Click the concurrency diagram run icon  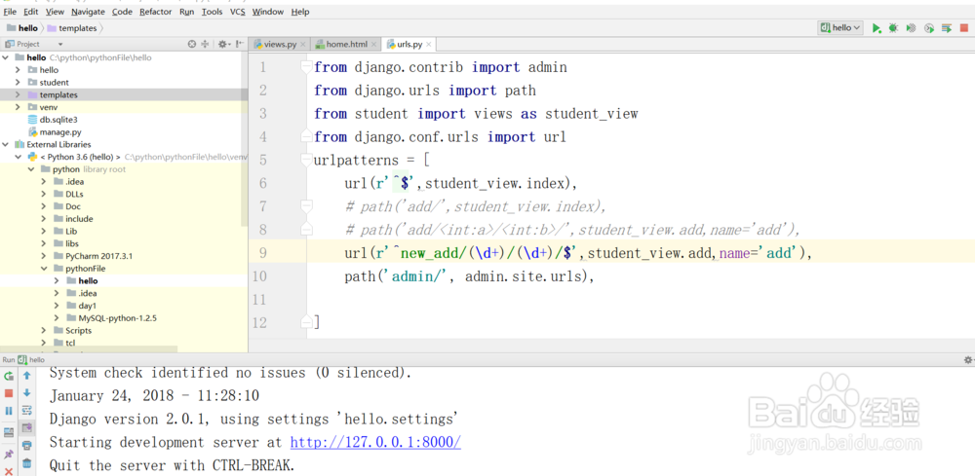pyautogui.click(x=947, y=28)
